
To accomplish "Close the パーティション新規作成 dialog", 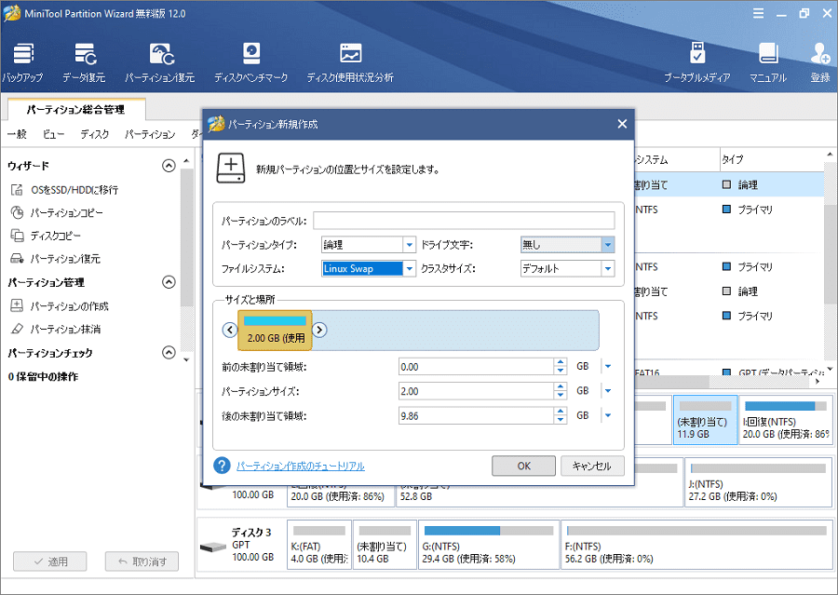I will [622, 124].
